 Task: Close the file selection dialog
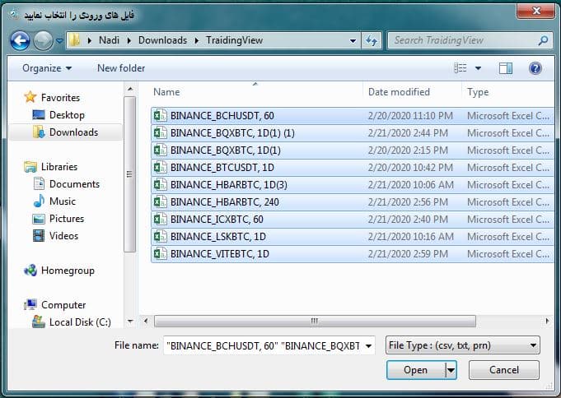click(536, 11)
